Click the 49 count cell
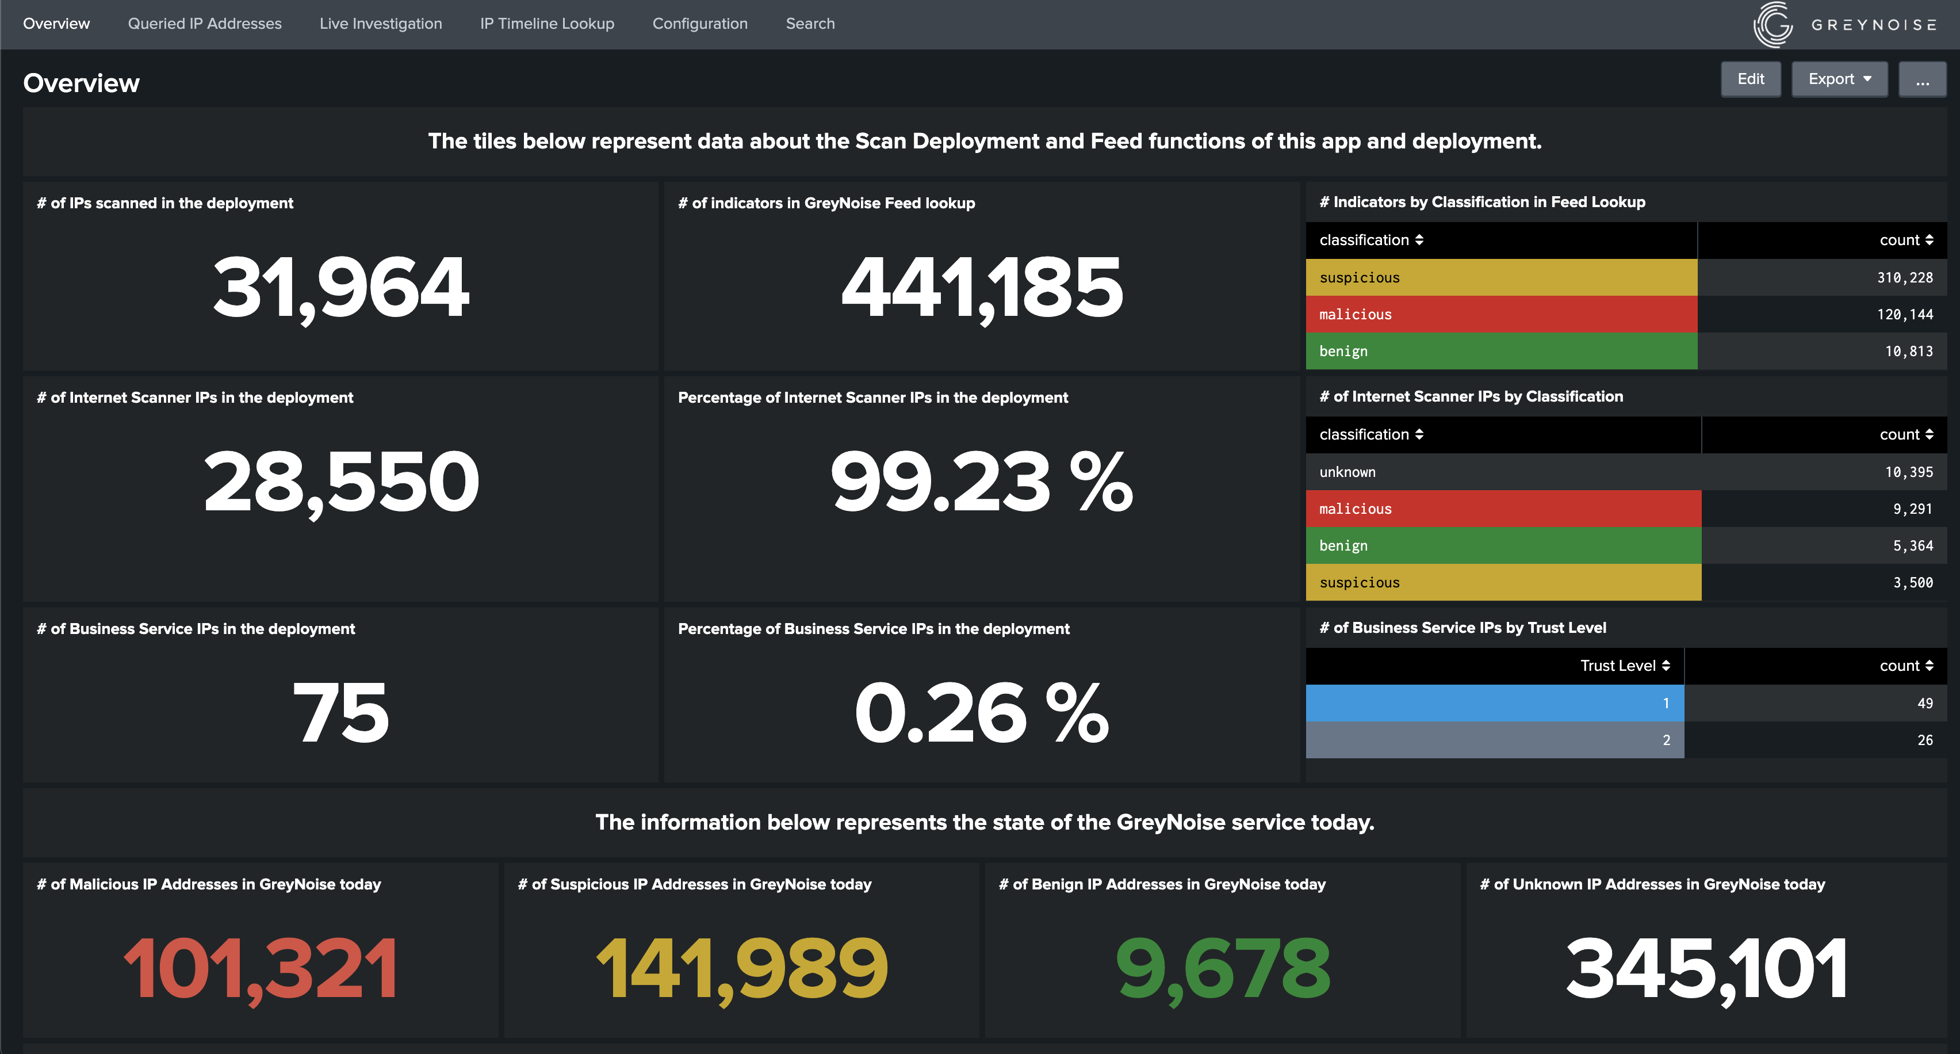Image resolution: width=1960 pixels, height=1054 pixels. (x=1816, y=703)
